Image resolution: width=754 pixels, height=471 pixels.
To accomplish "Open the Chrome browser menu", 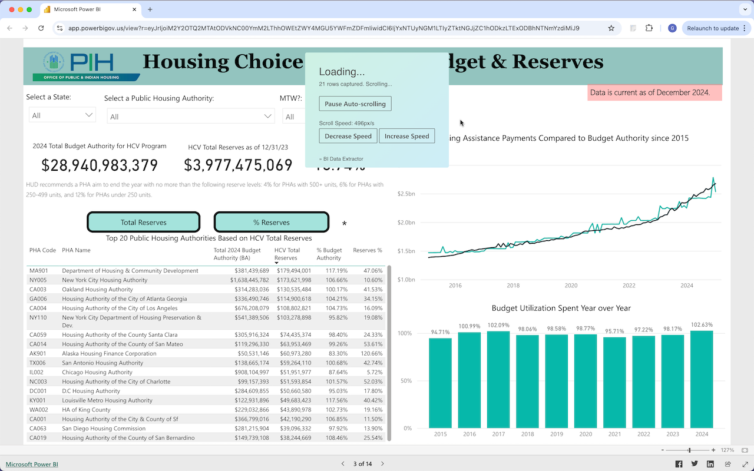I will [745, 28].
